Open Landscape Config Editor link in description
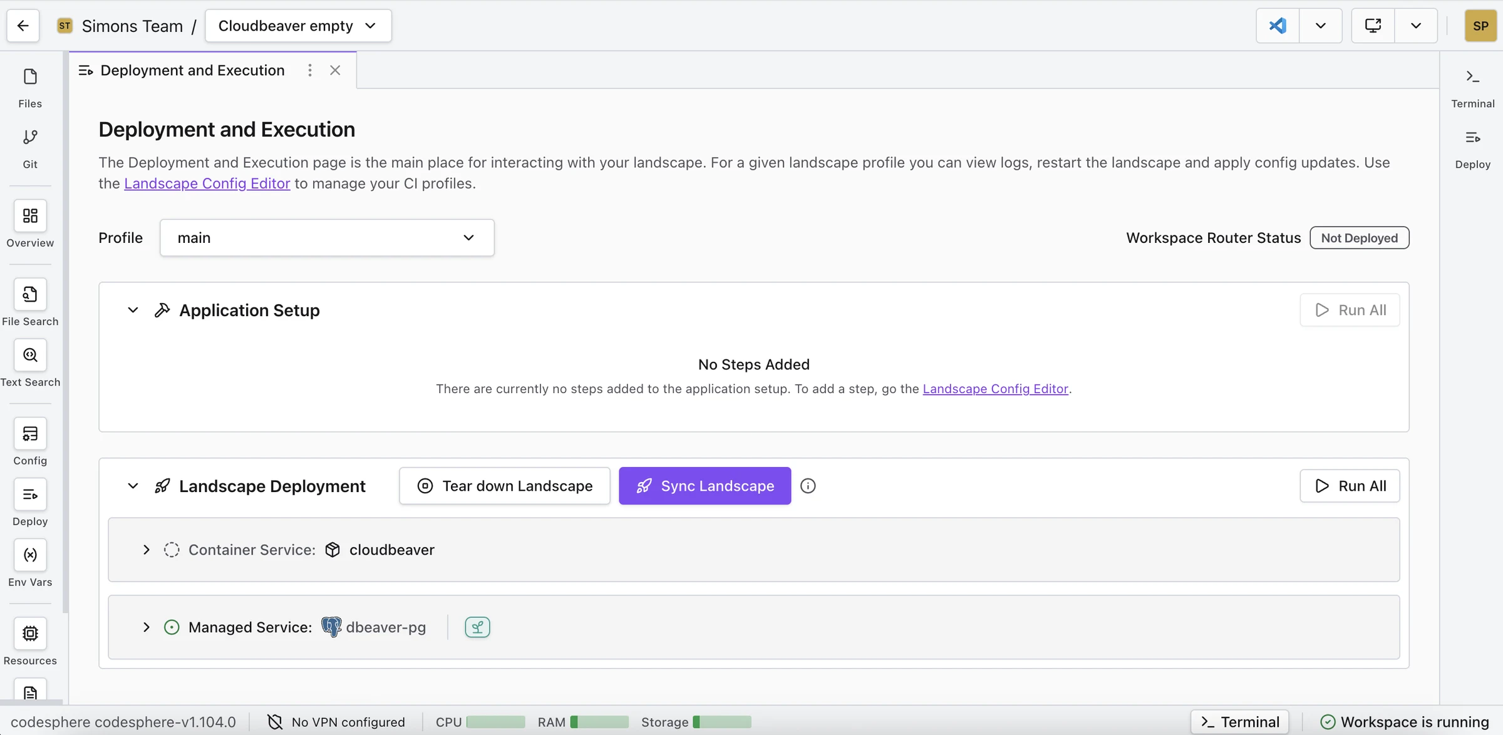The height and width of the screenshot is (735, 1503). tap(207, 183)
